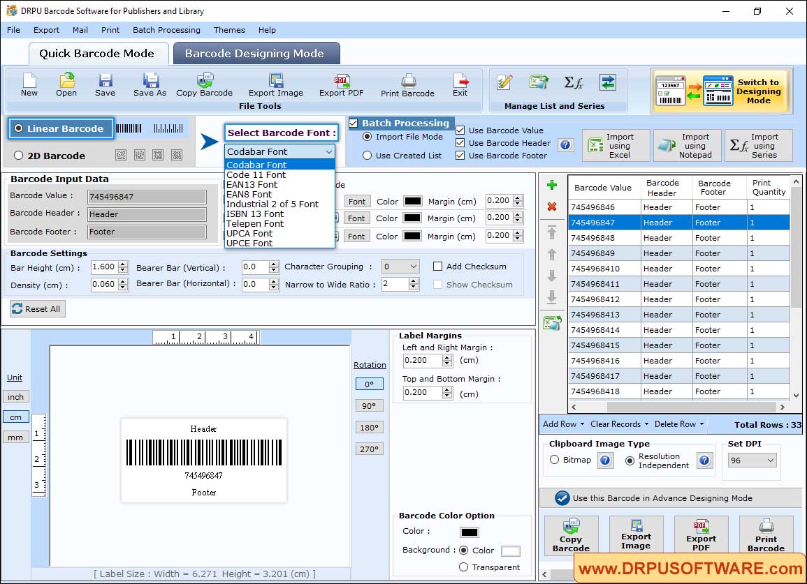Image resolution: width=807 pixels, height=584 pixels.
Task: Expand the Clear Records dropdown
Action: click(x=647, y=425)
